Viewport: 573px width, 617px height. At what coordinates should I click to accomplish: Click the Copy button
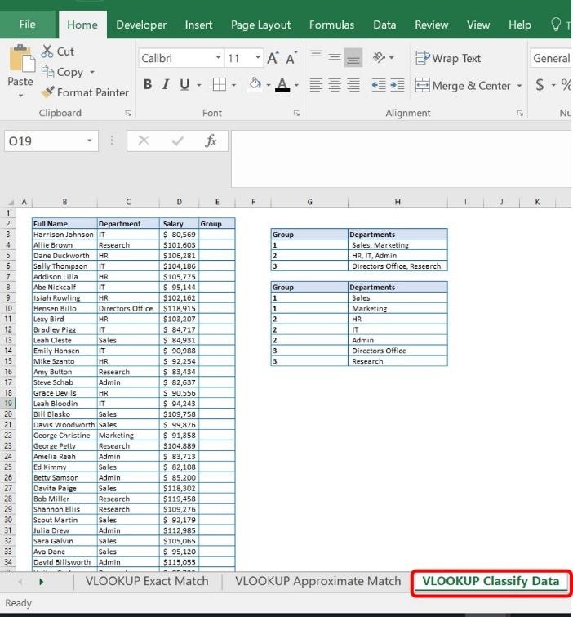[69, 72]
